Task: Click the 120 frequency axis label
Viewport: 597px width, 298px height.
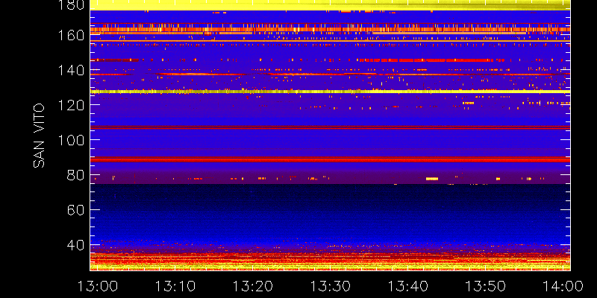Action: [71, 105]
